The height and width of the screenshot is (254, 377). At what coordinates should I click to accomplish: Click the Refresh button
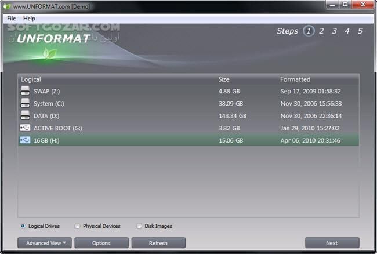coord(158,243)
